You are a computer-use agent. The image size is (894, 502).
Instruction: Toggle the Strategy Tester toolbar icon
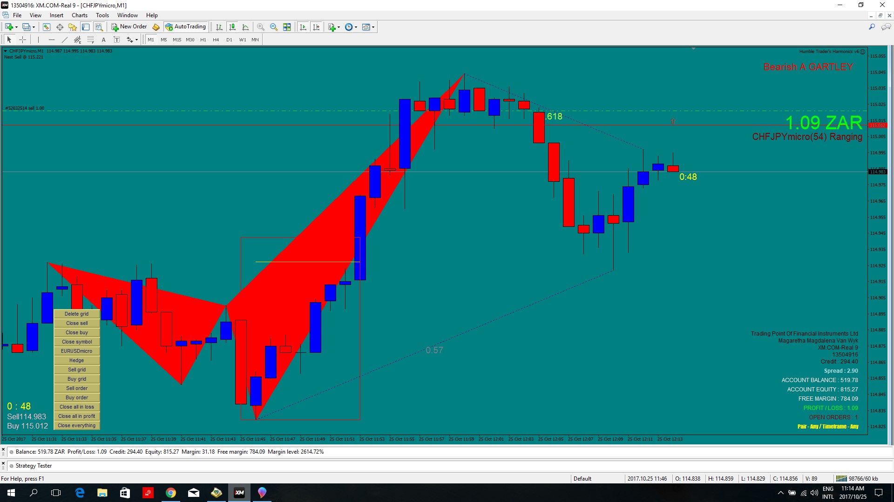pos(99,27)
